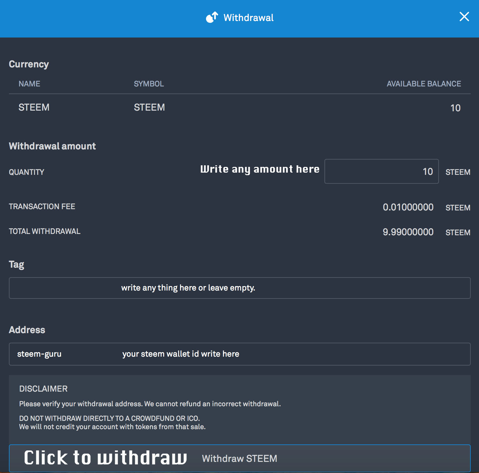479x473 pixels.
Task: Click the NAME column header
Action: 29,84
